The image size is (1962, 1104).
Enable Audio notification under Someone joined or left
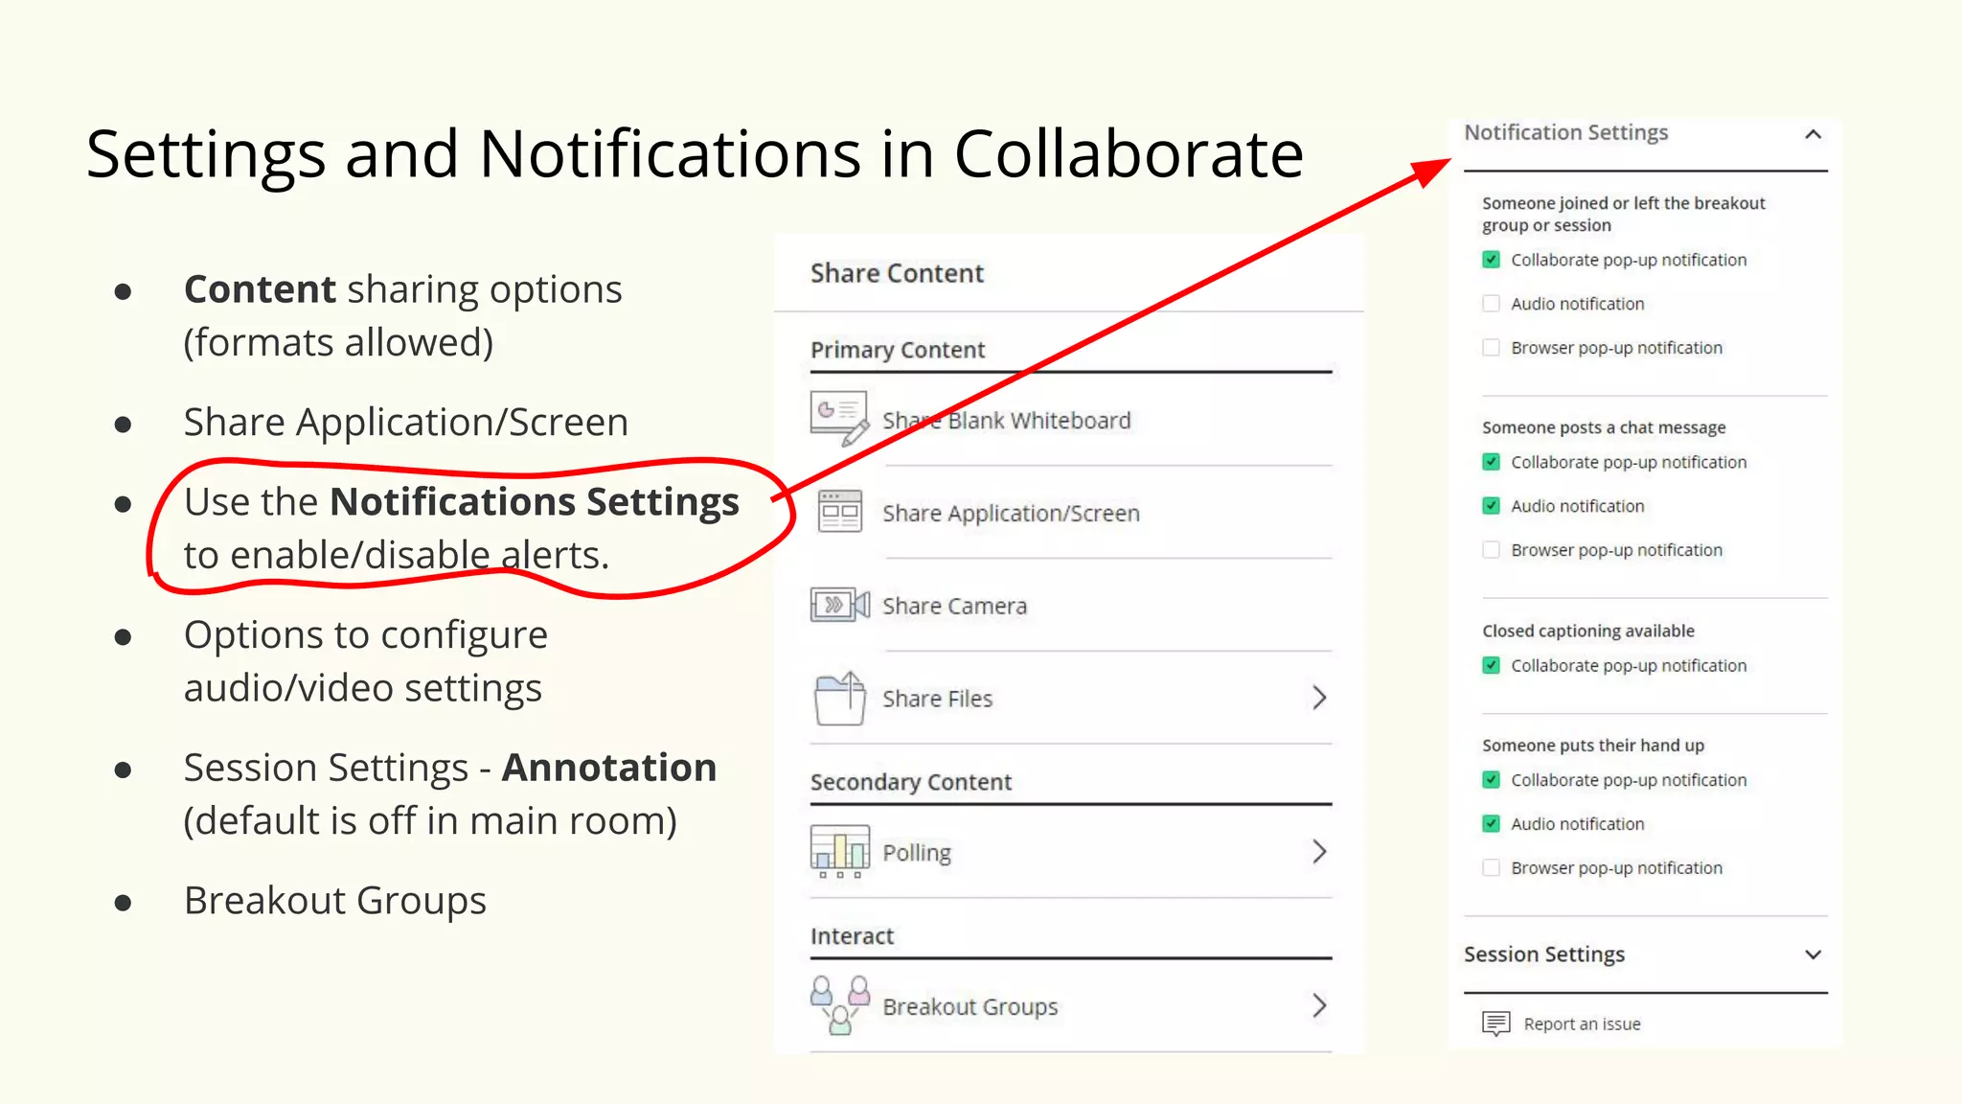tap(1491, 304)
